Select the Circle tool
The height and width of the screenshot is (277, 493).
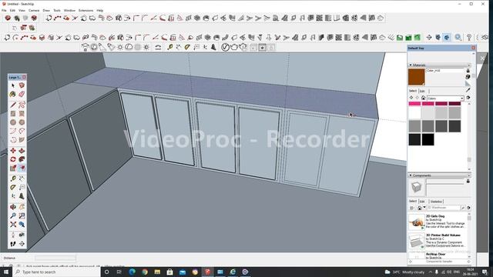pyautogui.click(x=13, y=122)
